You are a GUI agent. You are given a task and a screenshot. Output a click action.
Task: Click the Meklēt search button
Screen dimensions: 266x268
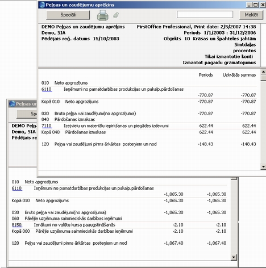point(251,15)
